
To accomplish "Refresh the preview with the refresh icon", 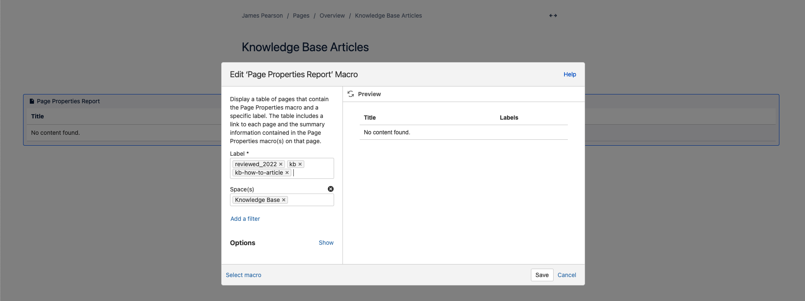I will click(351, 94).
